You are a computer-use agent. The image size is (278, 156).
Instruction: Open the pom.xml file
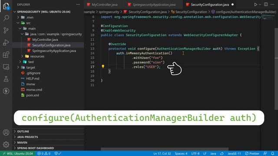coord(33,95)
